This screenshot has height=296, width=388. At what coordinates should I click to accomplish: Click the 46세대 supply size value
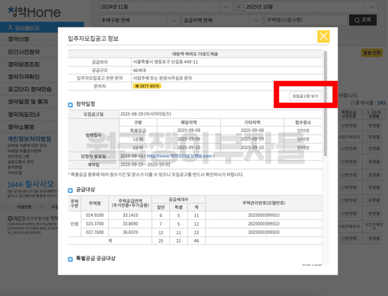pyautogui.click(x=139, y=70)
